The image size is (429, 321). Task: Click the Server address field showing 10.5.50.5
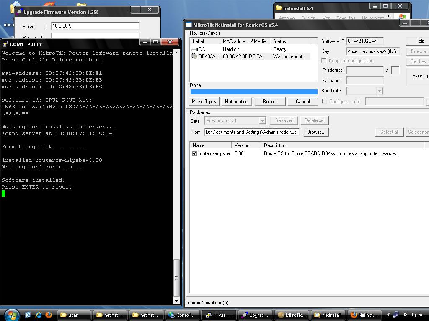95,26
